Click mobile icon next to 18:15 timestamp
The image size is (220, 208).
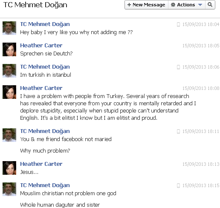(178, 185)
